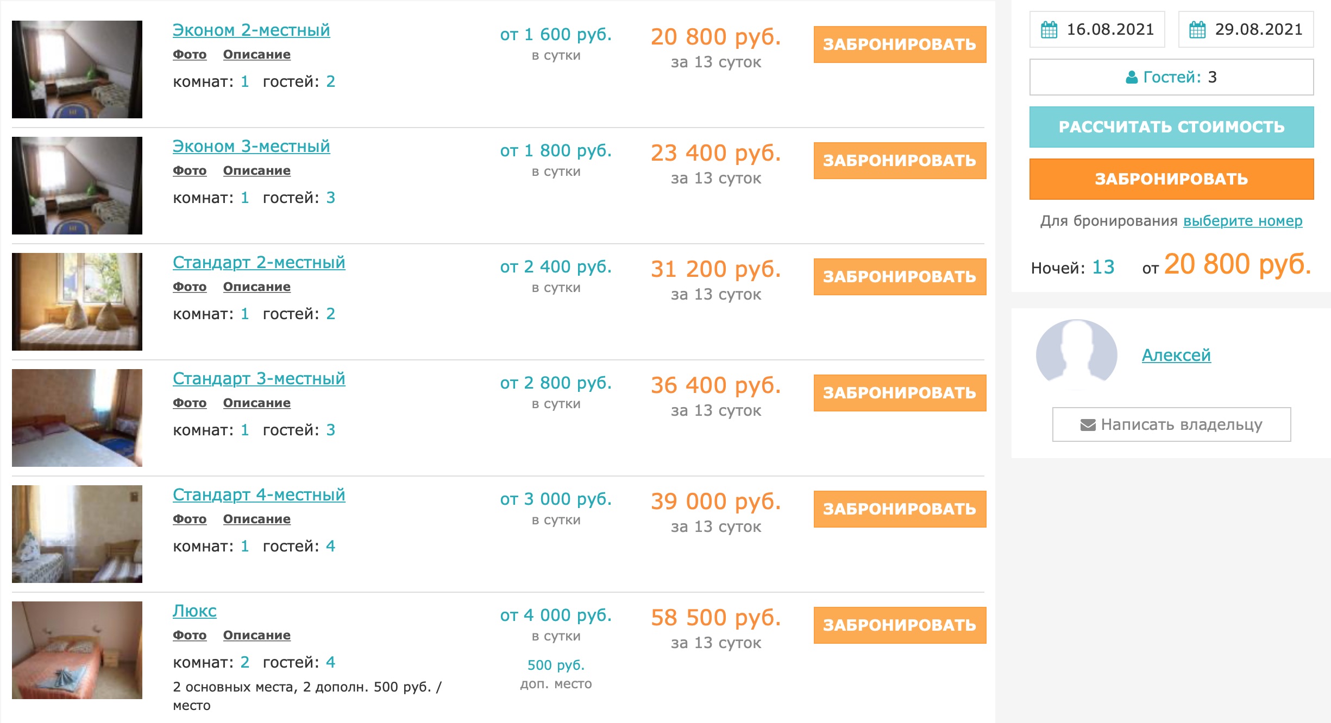This screenshot has height=723, width=1331.
Task: Click the envelope icon to message the owner
Action: [1088, 425]
